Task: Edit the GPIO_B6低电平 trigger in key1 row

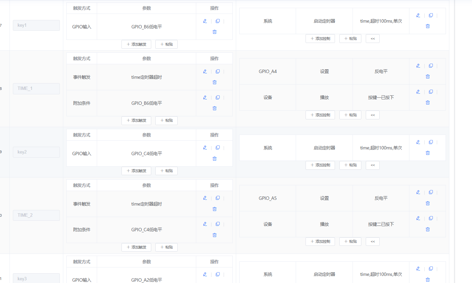Action: 205,21
